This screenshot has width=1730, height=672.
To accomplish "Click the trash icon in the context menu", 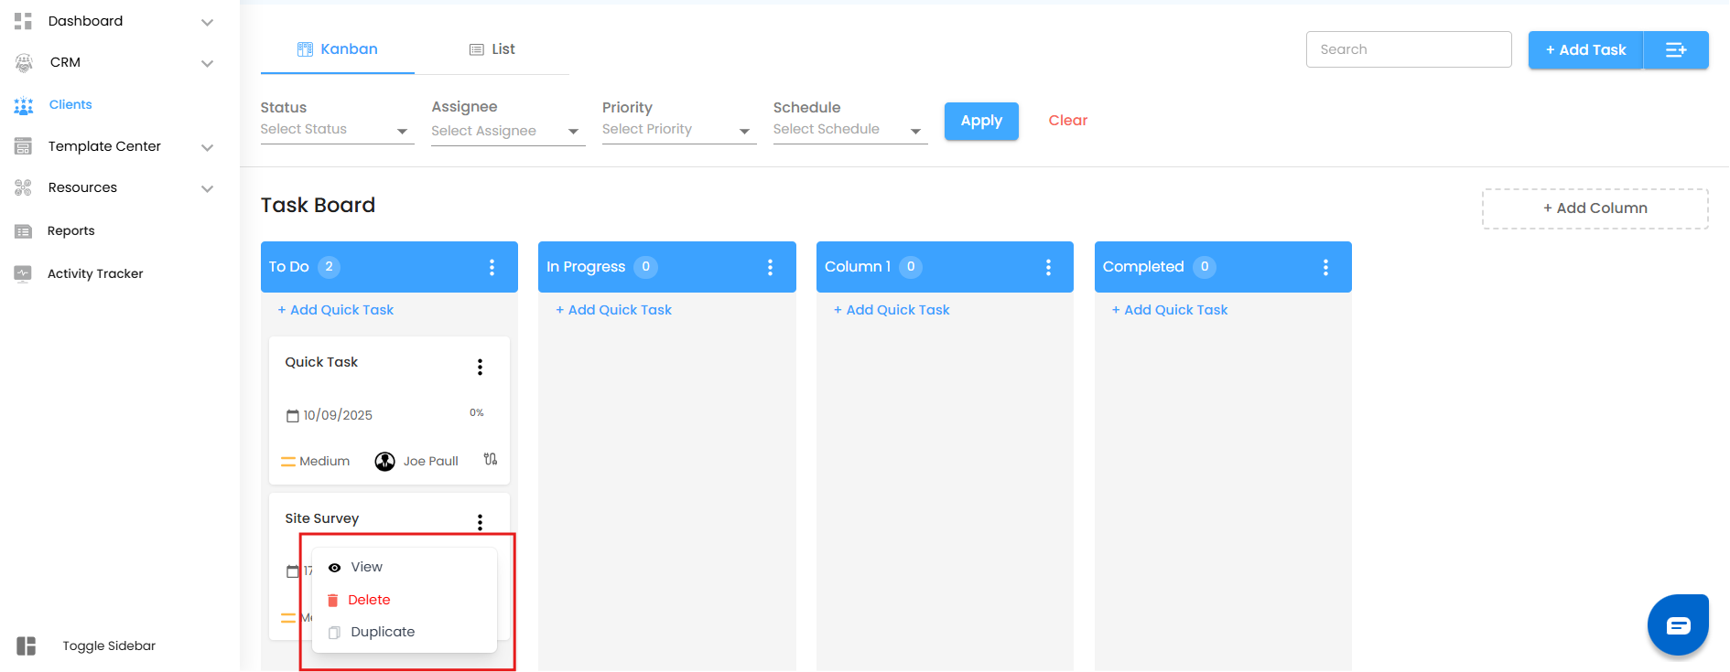I will click(333, 601).
